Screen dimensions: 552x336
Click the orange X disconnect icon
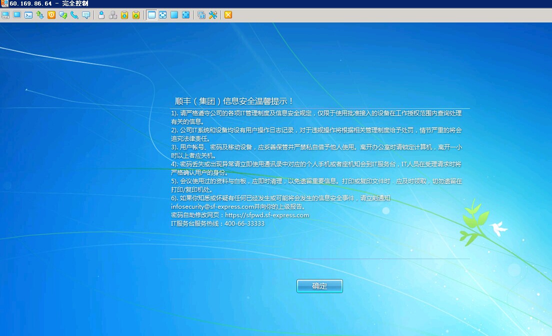click(x=228, y=15)
